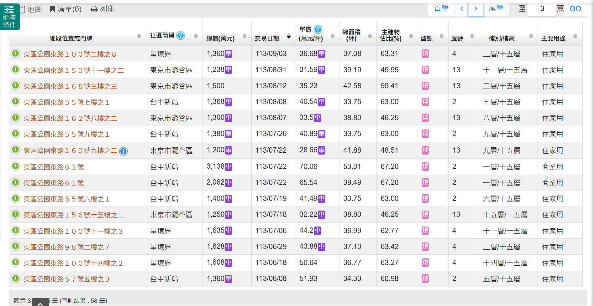Screen dimensions: 594x306
Task: Click the 樓 type badge in first row
Action: pyautogui.click(x=425, y=54)
